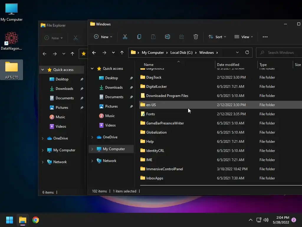Click My Computer breadcrumb in address bar
The image size is (302, 227).
click(x=153, y=53)
